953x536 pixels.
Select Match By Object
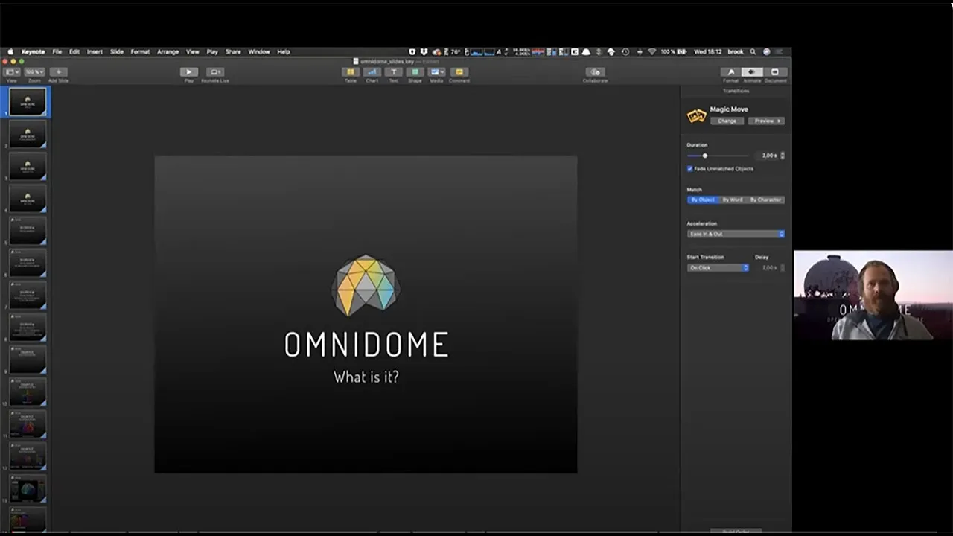point(702,200)
